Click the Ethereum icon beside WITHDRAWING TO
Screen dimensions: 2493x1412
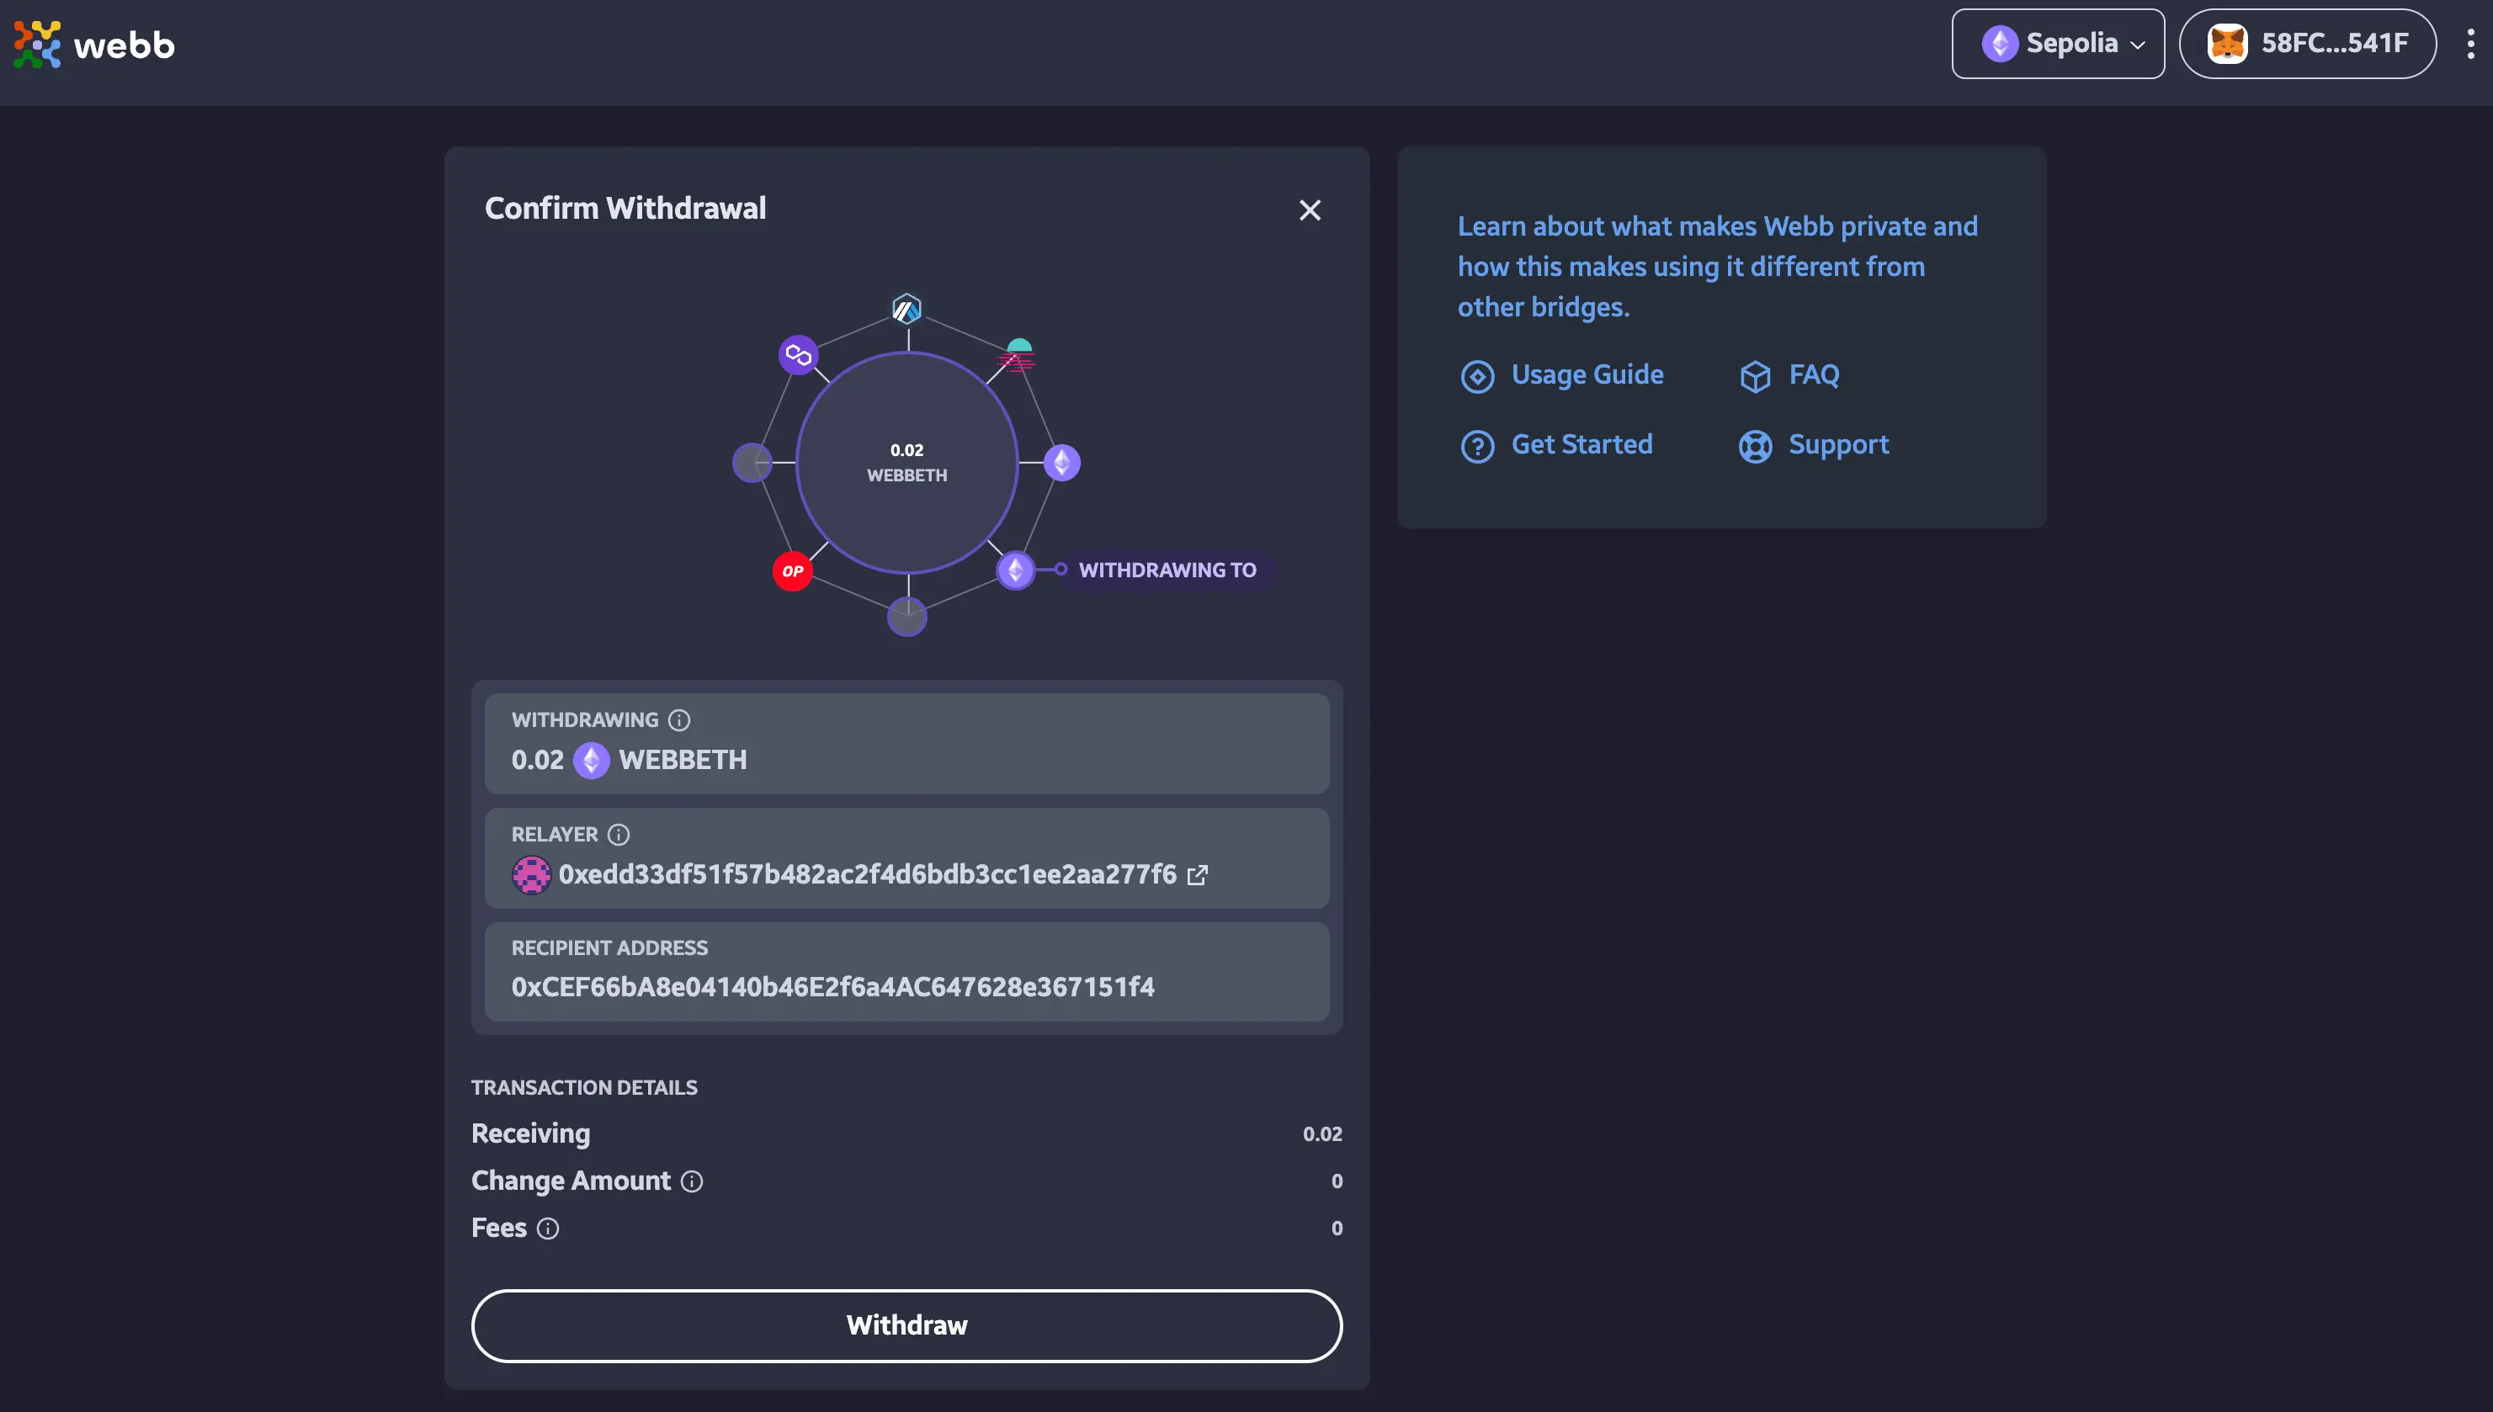coord(1015,571)
